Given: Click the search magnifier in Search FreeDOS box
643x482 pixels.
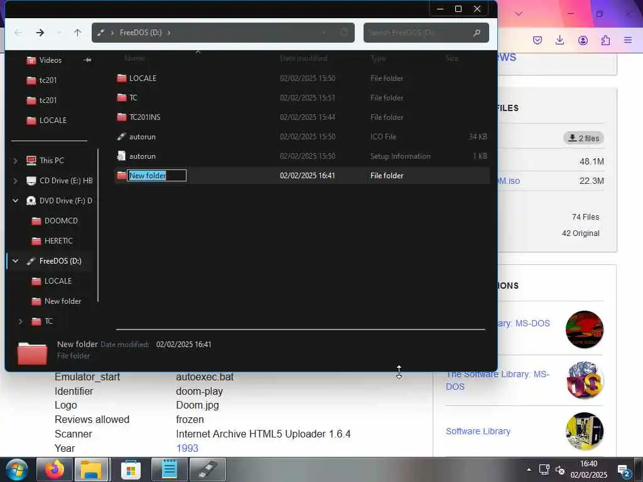Looking at the screenshot, I should tap(477, 33).
